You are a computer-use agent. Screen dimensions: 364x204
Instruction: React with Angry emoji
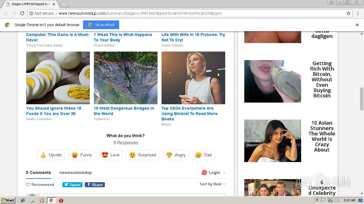pos(175,155)
